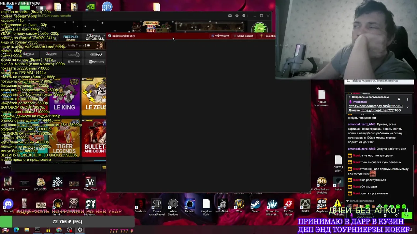
Task: Launch the Banebush desktop shortcut
Action: [140, 206]
